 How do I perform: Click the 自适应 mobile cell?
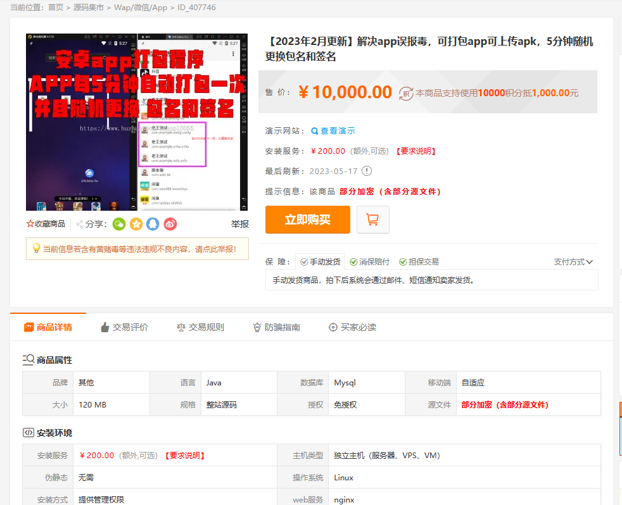point(528,382)
